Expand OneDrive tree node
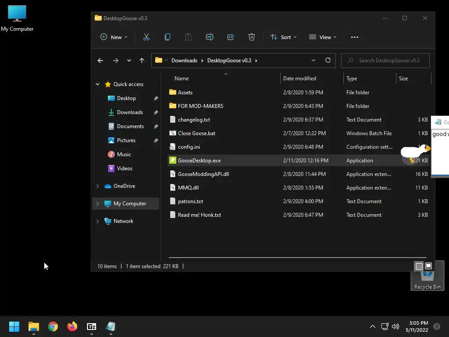 coord(98,186)
